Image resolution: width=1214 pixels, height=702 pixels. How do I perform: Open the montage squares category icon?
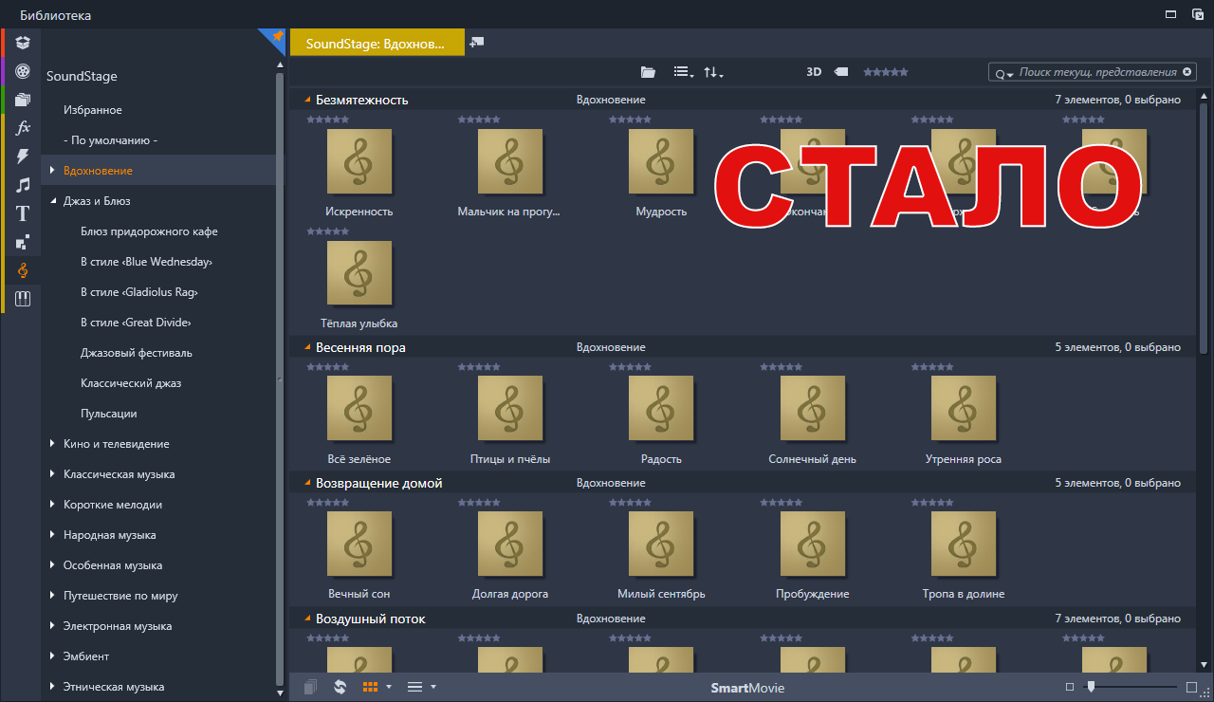23,242
